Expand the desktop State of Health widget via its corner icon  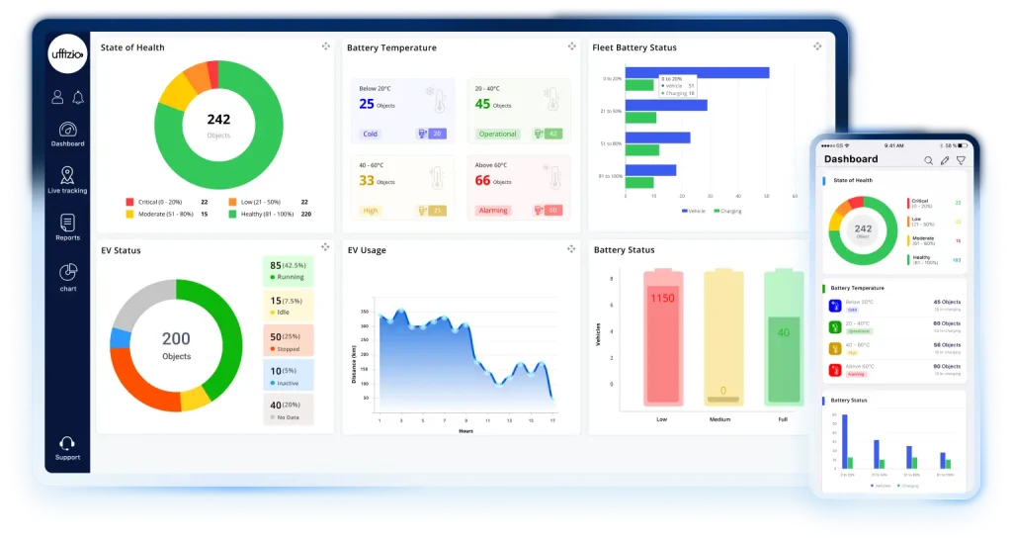pos(325,46)
